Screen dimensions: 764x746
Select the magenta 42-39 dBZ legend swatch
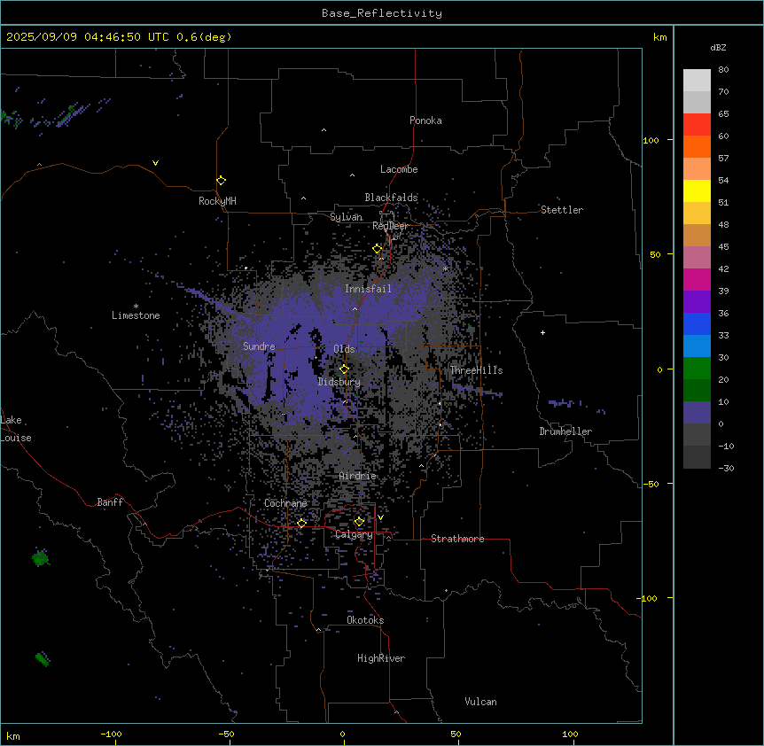[697, 279]
